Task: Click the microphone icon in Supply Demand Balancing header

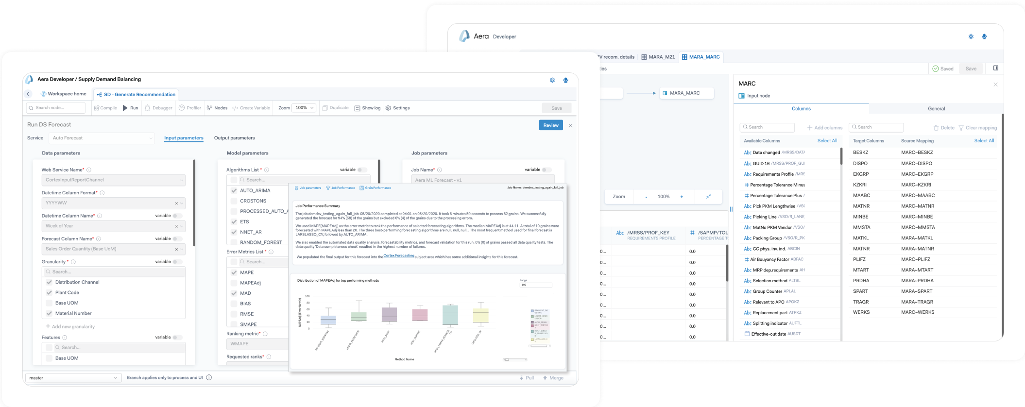Action: point(565,80)
